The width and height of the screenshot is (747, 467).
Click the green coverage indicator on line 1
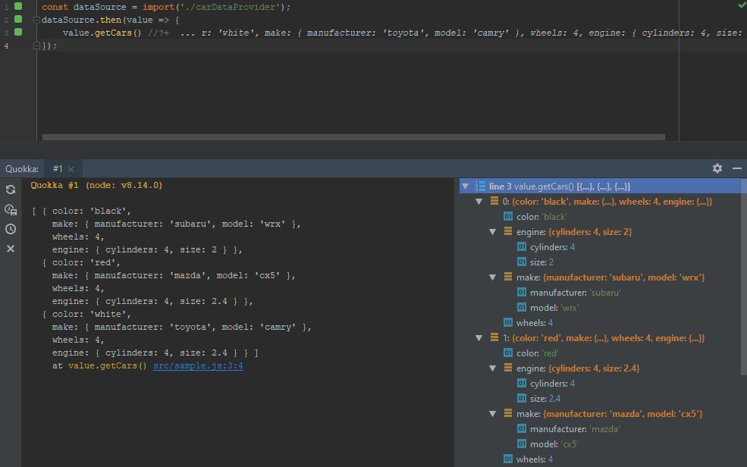pos(18,6)
